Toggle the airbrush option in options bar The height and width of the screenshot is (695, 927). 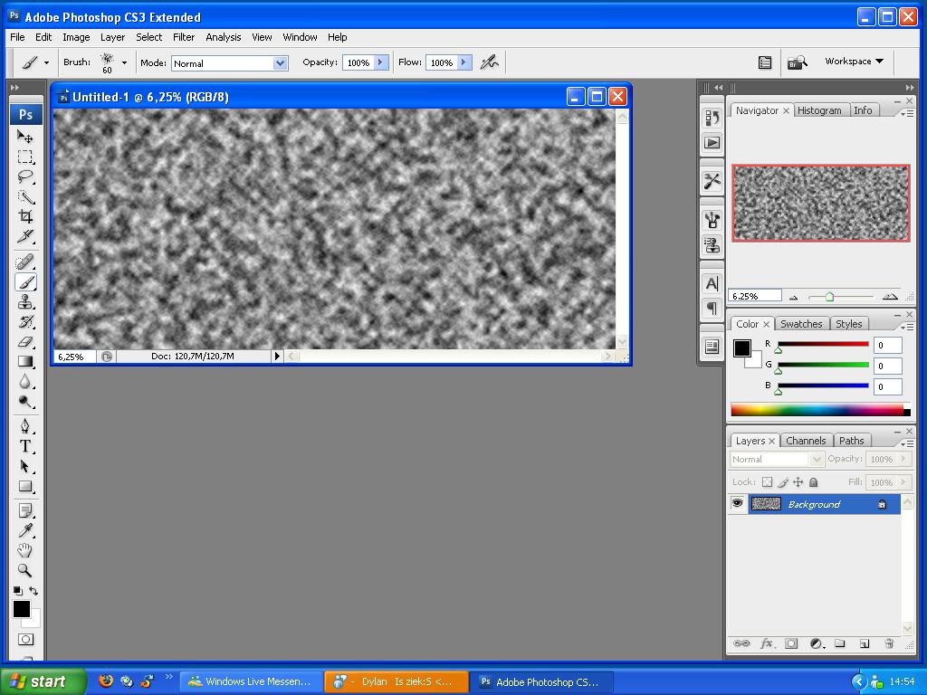489,62
